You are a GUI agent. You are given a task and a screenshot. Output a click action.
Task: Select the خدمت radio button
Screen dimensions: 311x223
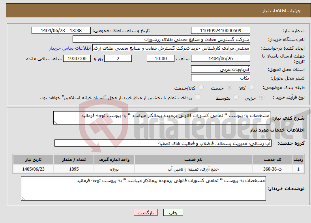tap(229, 87)
